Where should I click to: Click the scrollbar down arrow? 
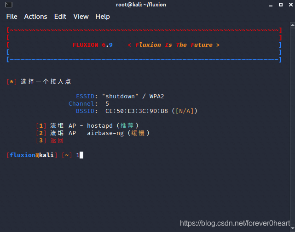(x=293, y=228)
